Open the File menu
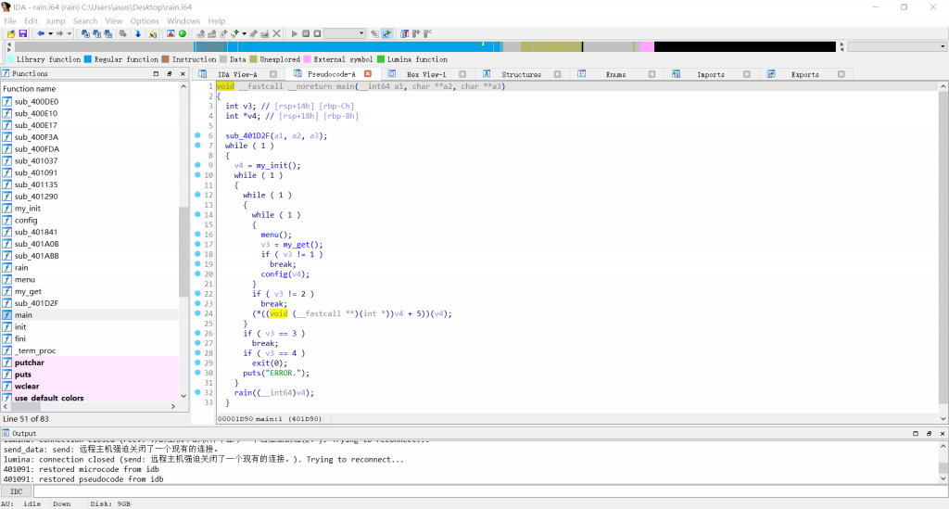 click(9, 20)
